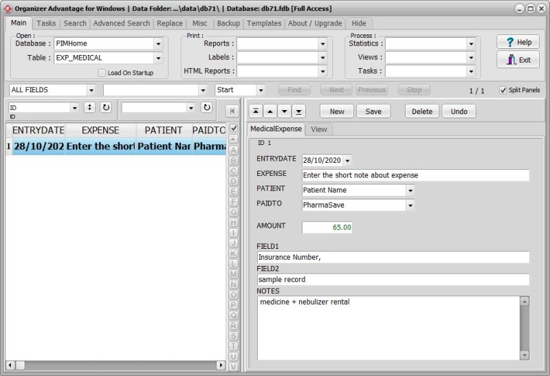Switch to the Search tab
Image resolution: width=550 pixels, height=376 pixels.
[75, 23]
